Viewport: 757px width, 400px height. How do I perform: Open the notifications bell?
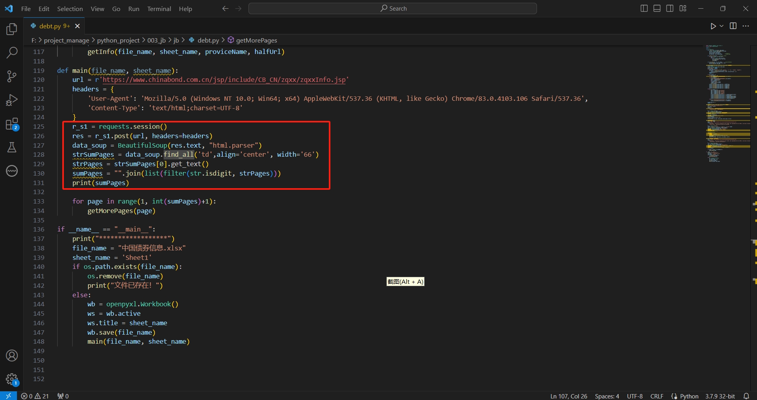tap(746, 396)
